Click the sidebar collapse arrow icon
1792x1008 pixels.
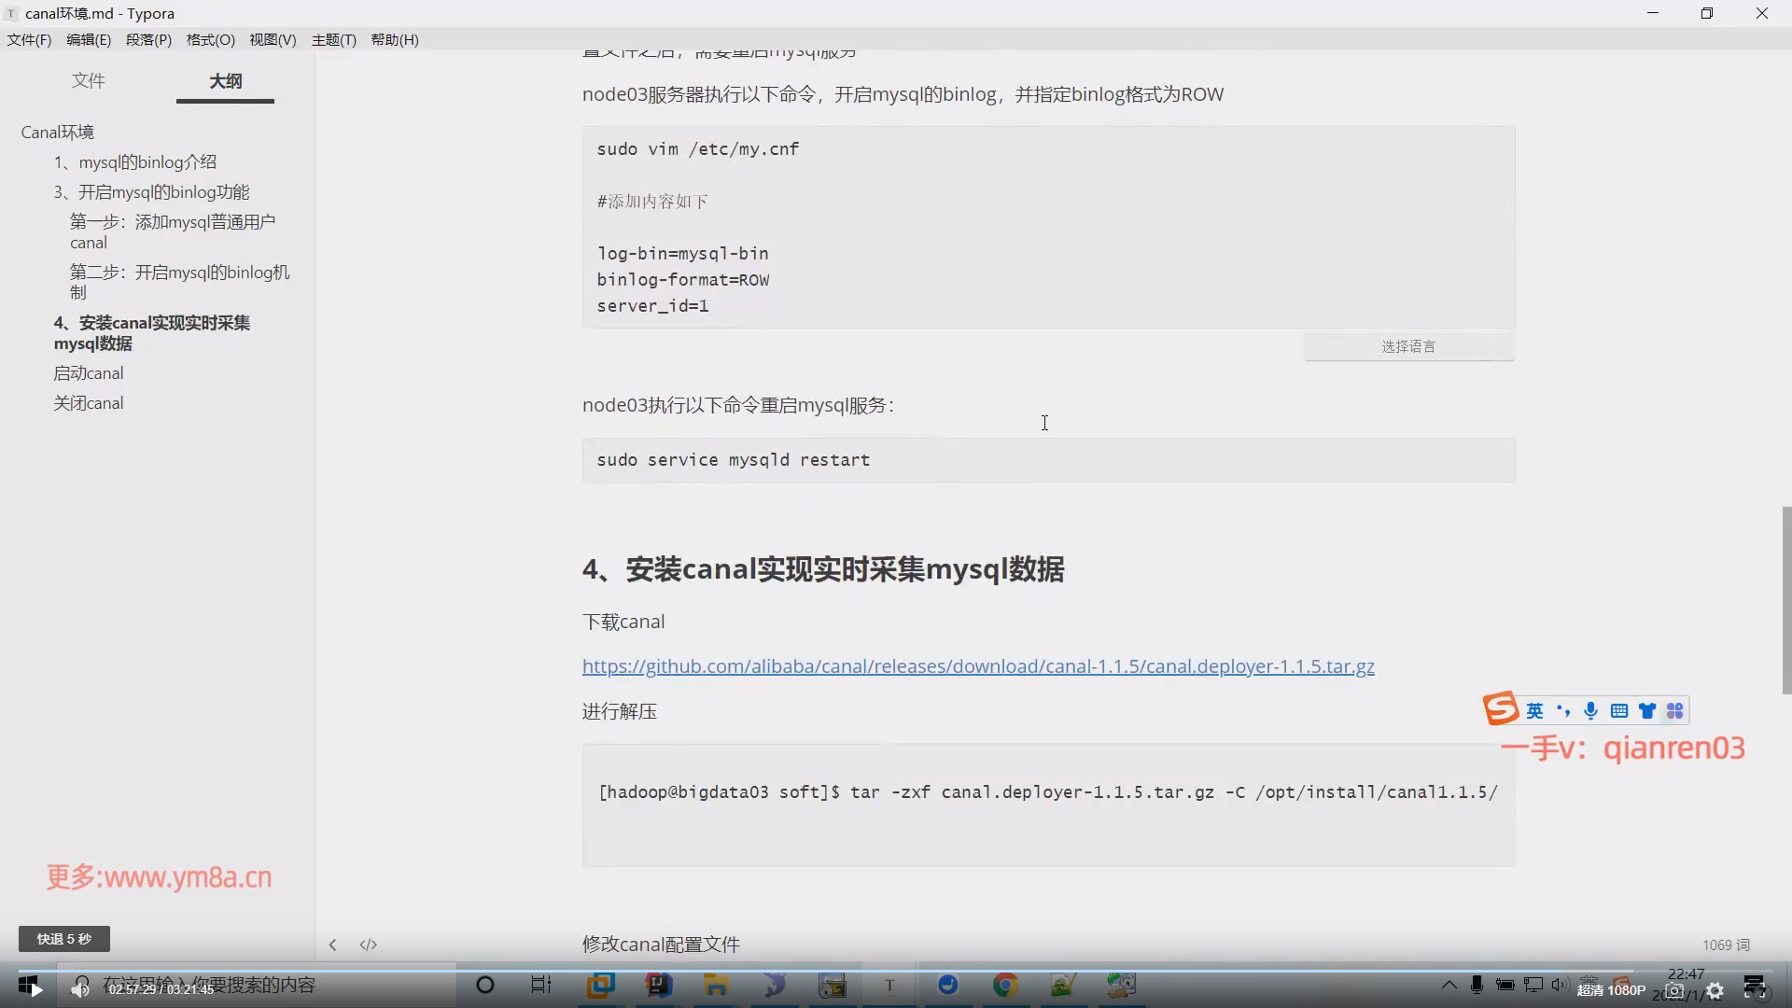click(x=333, y=945)
